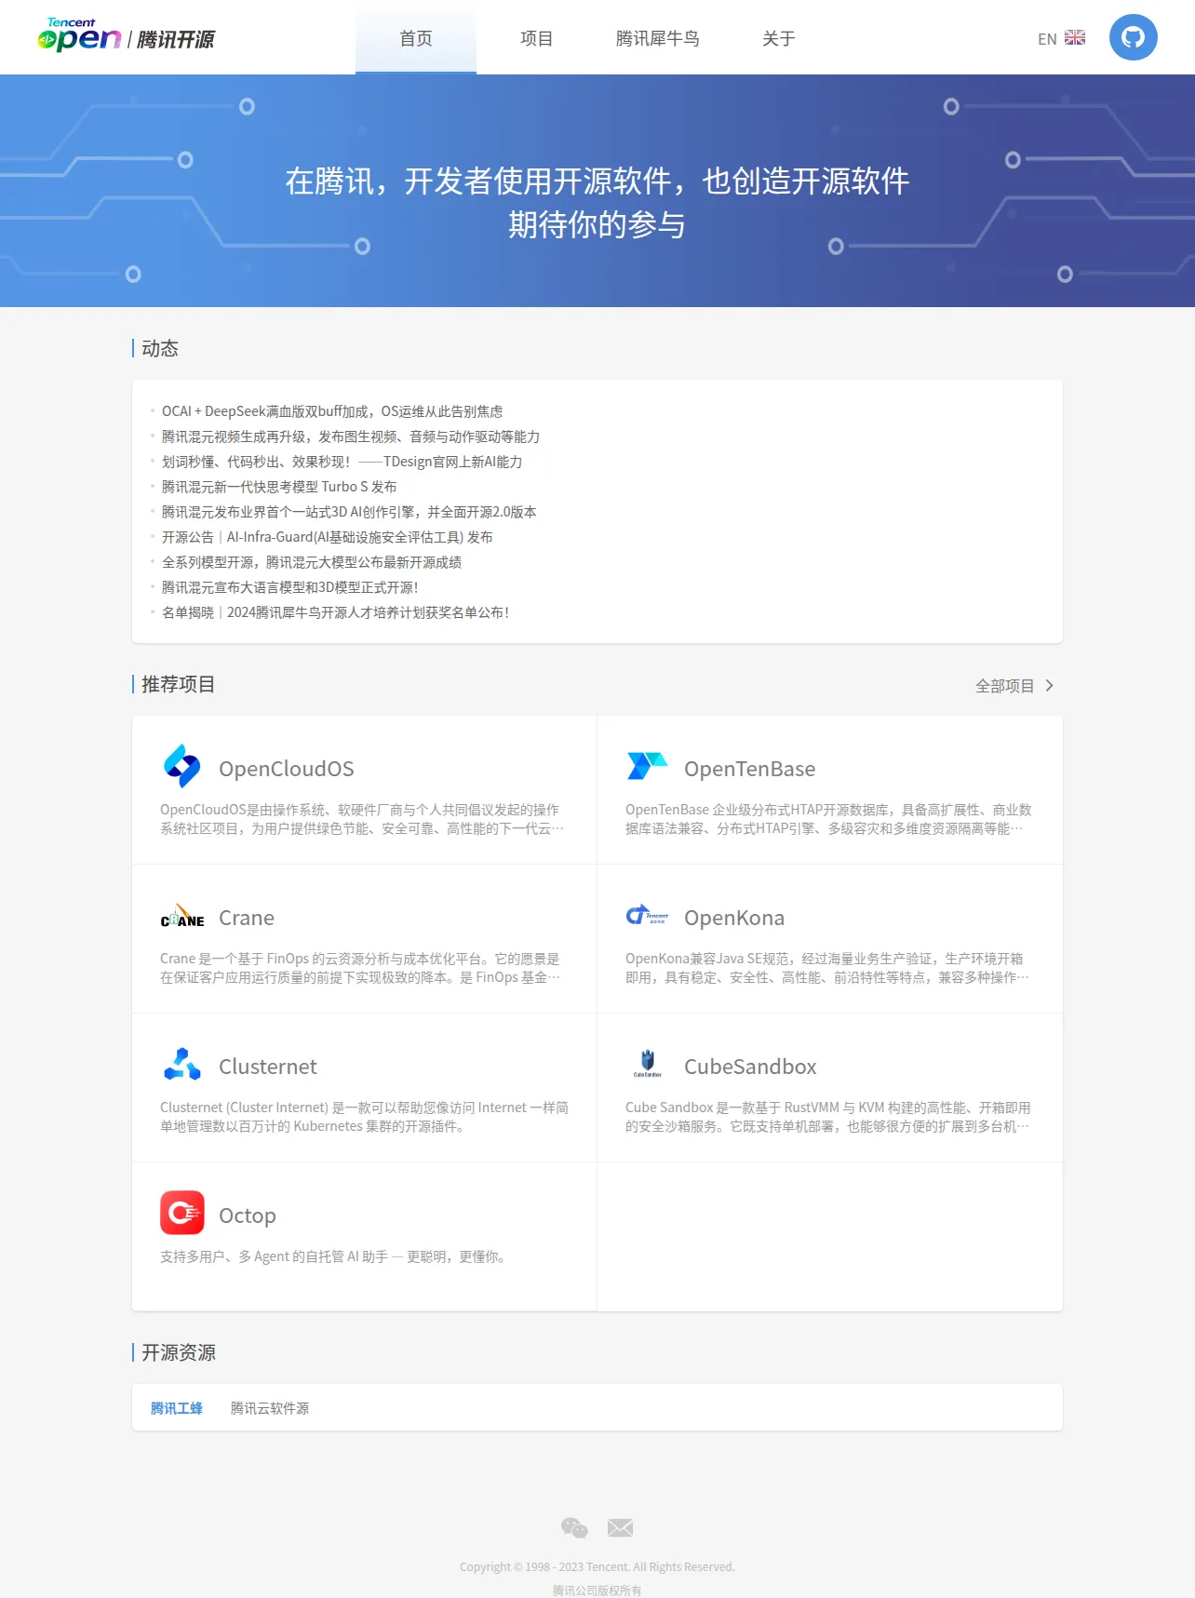Viewport: 1195px width, 1598px height.
Task: Click the OpenKona Java SE description
Action: [827, 968]
